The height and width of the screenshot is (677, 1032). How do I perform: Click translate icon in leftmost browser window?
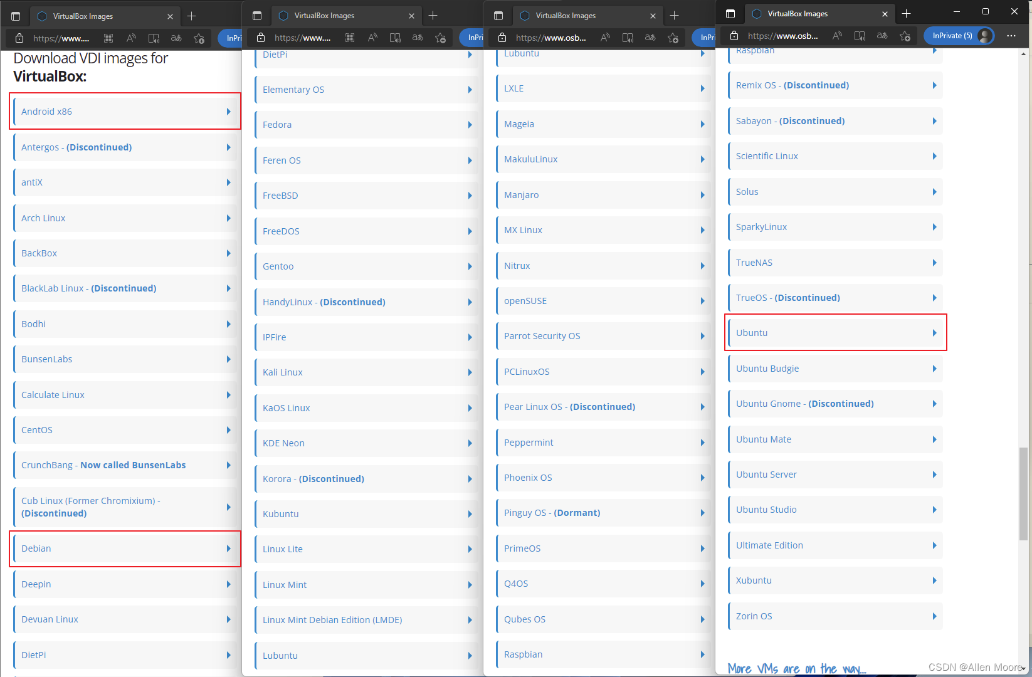click(x=176, y=38)
